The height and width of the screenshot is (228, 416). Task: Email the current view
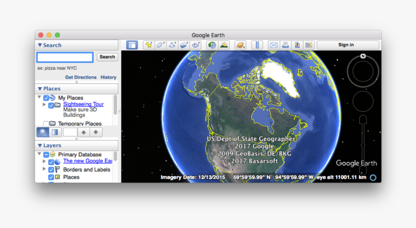click(273, 45)
